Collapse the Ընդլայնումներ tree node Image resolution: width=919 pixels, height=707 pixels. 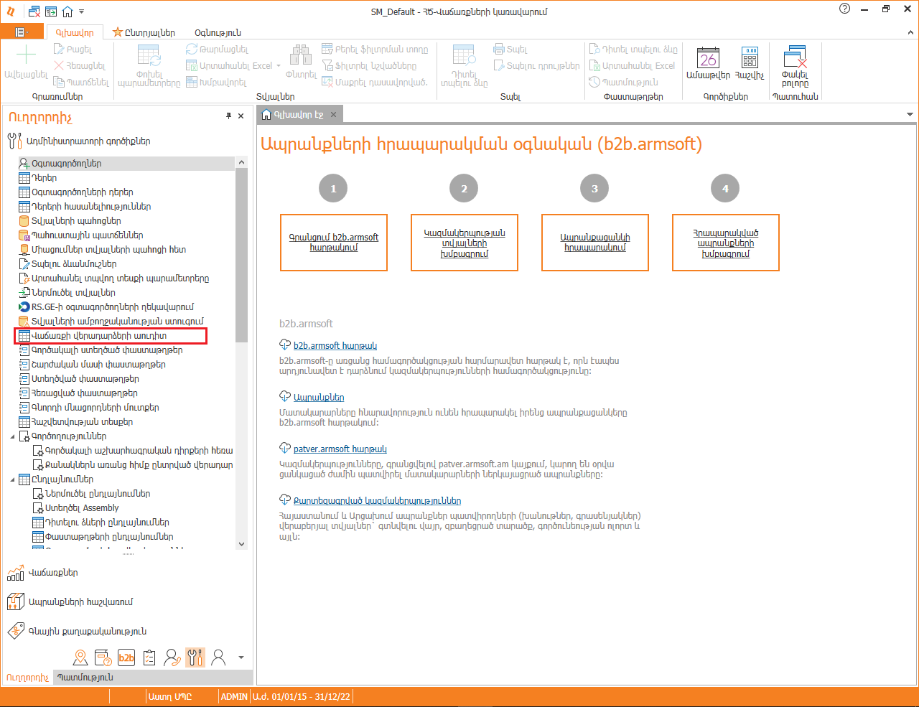coord(12,479)
